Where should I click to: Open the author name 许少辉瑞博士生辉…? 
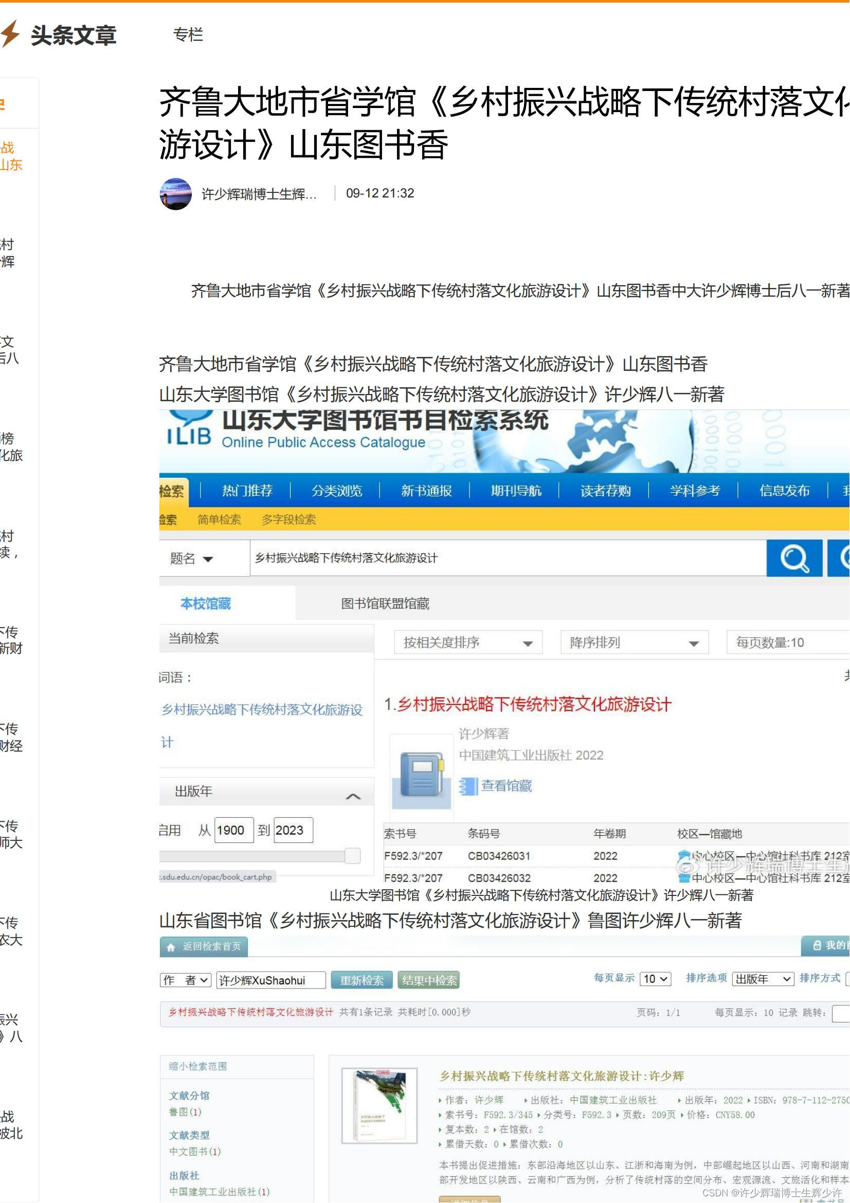coord(259,194)
